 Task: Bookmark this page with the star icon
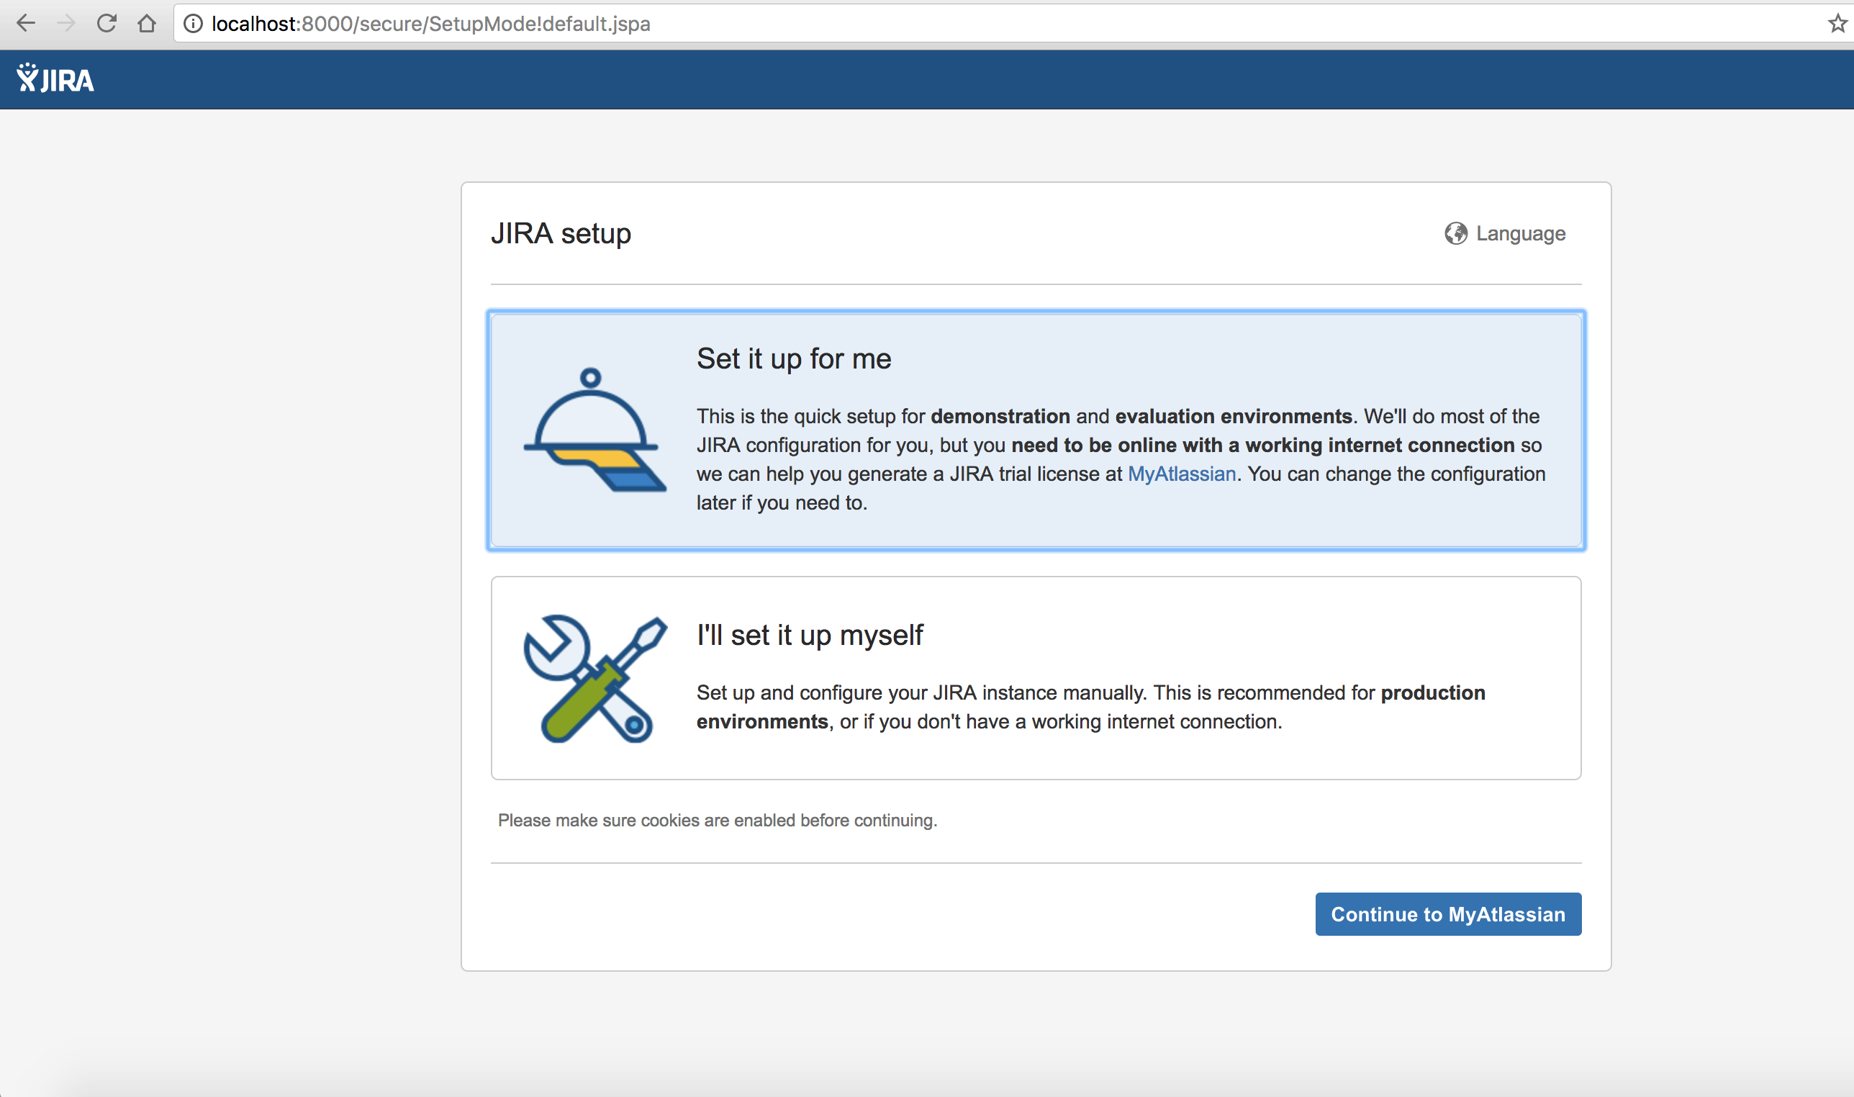click(1837, 24)
